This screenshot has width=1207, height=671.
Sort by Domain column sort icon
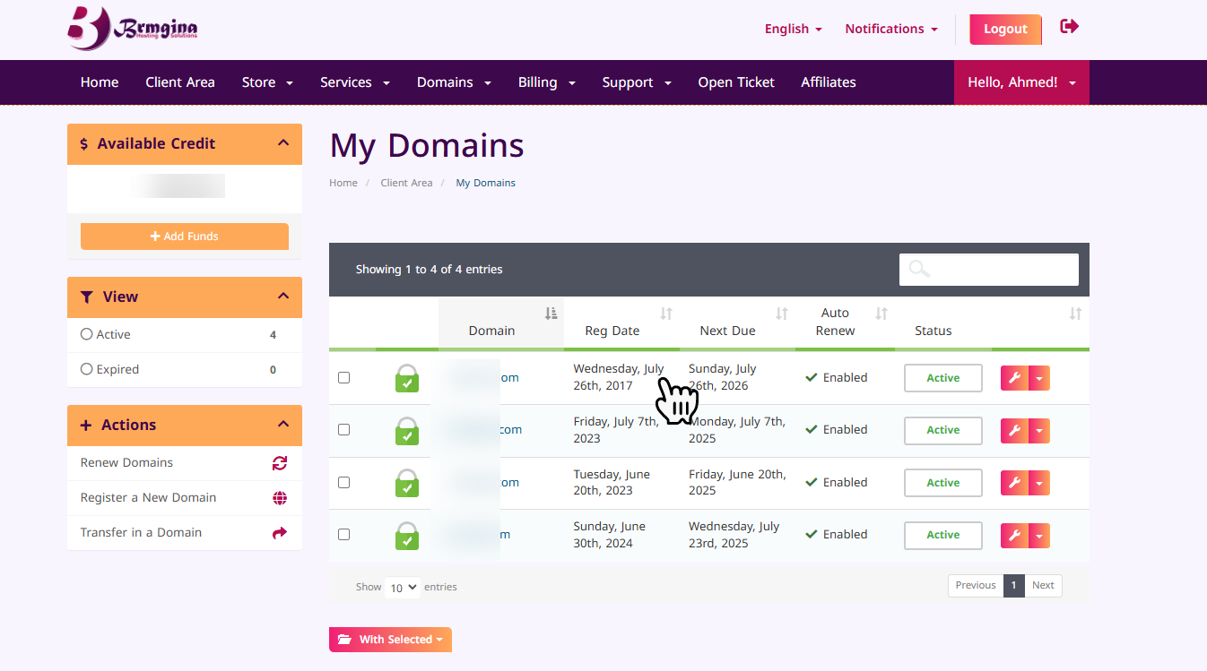(x=551, y=314)
